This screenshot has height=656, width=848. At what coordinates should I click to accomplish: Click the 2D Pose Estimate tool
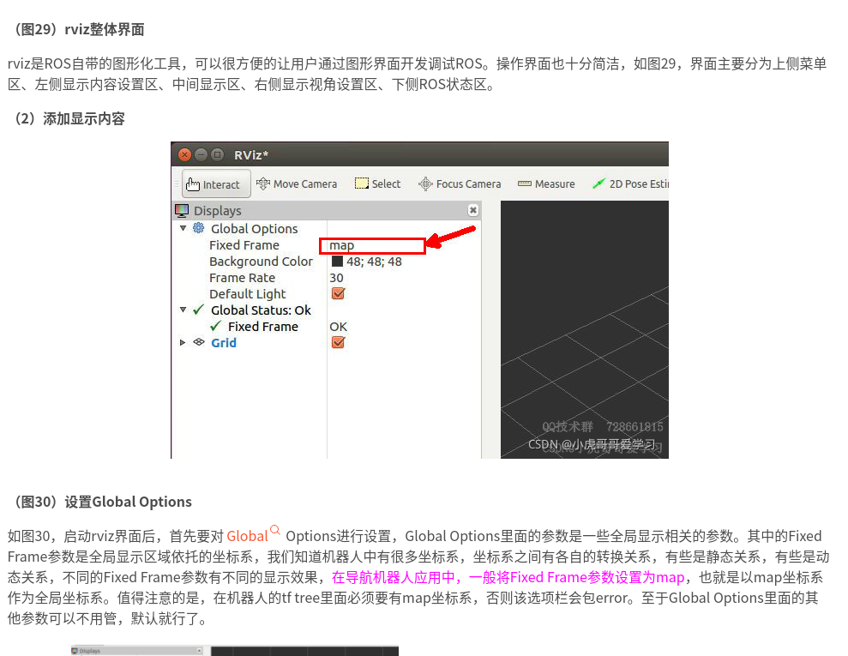(630, 184)
